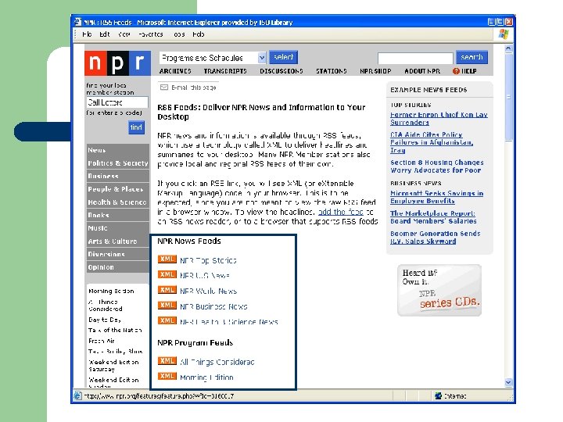Click the search text field
Viewport: 563px width, 422px height.
[415, 58]
